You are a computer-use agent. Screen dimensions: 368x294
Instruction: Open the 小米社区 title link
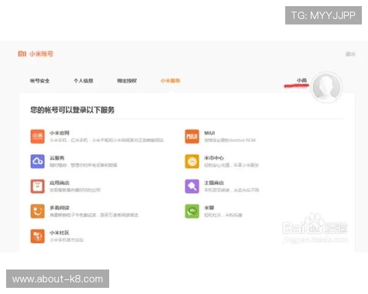[59, 233]
